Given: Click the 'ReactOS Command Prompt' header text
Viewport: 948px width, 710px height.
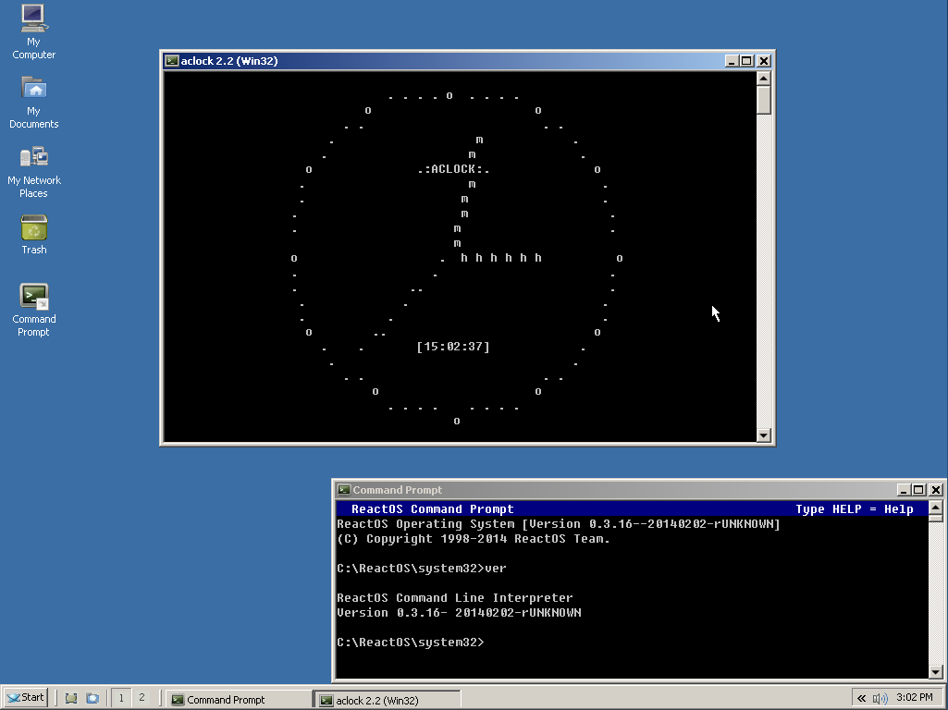Looking at the screenshot, I should (432, 508).
